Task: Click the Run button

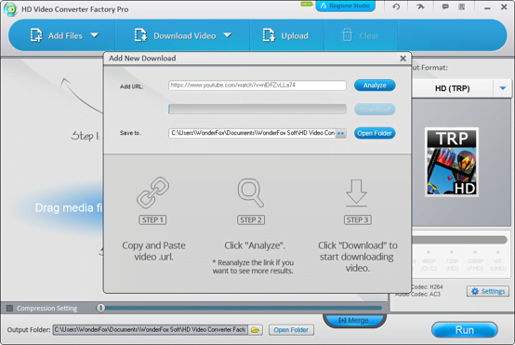Action: (x=465, y=330)
